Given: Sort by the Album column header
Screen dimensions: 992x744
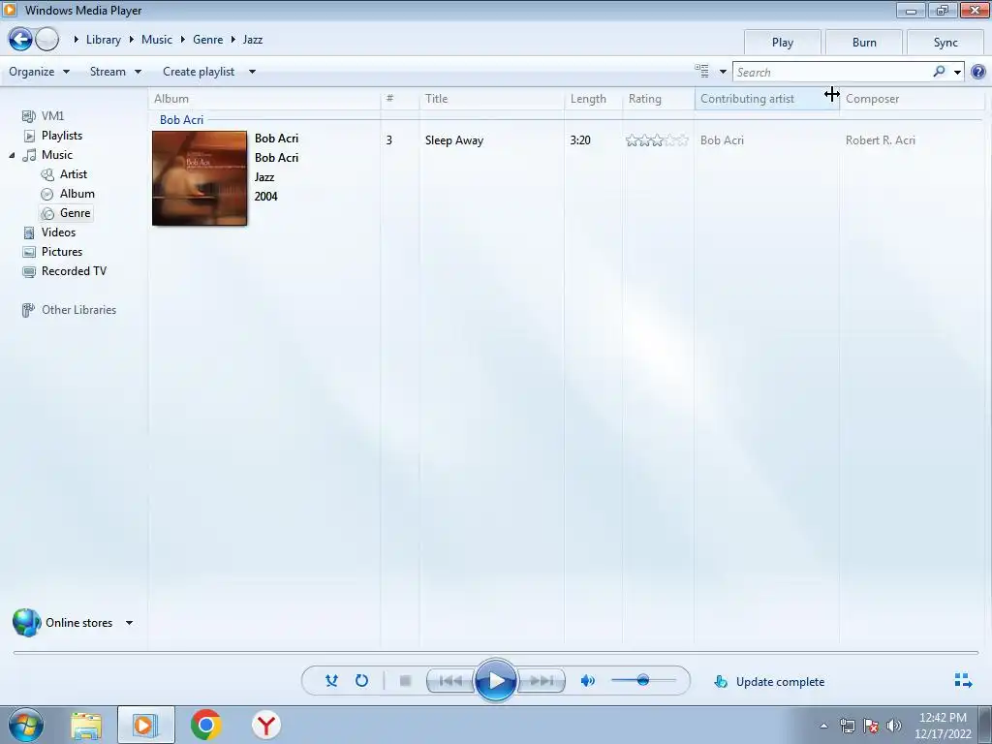Looking at the screenshot, I should 264,99.
